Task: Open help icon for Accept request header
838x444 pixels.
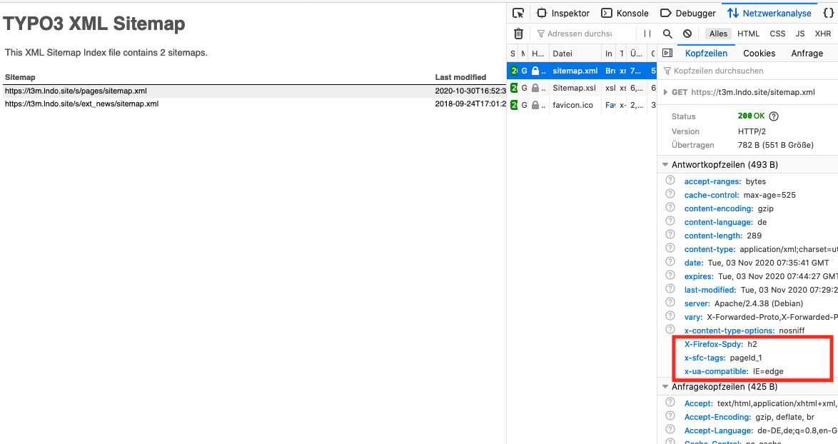Action: coord(670,402)
